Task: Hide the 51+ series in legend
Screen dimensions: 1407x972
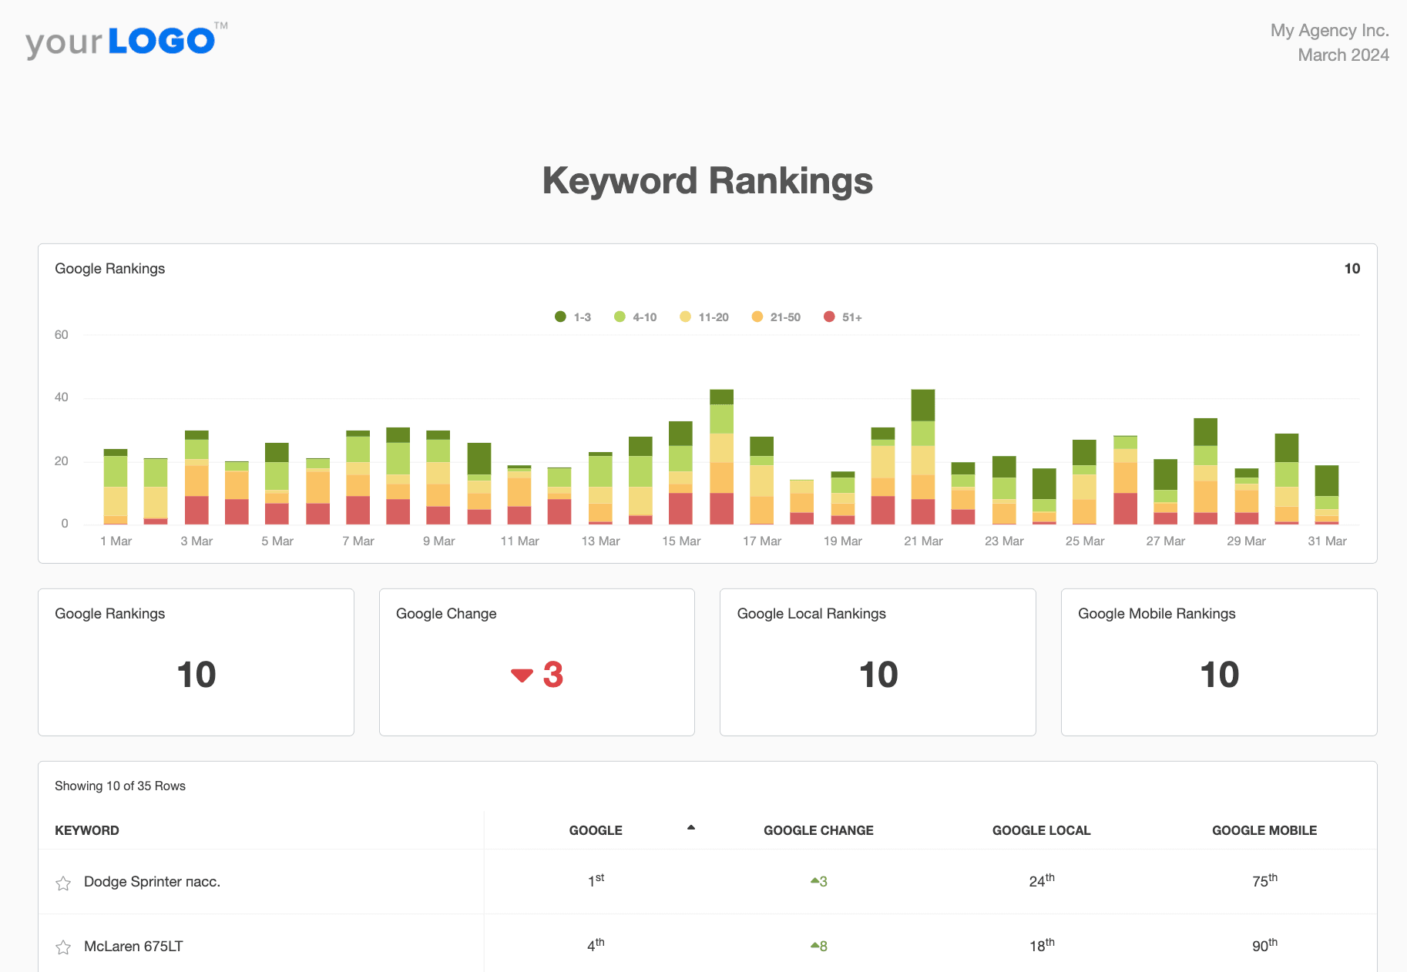Action: (x=842, y=317)
